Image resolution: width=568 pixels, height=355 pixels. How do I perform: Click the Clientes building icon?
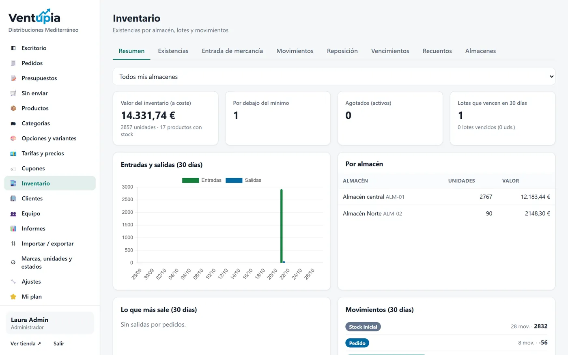click(x=13, y=198)
